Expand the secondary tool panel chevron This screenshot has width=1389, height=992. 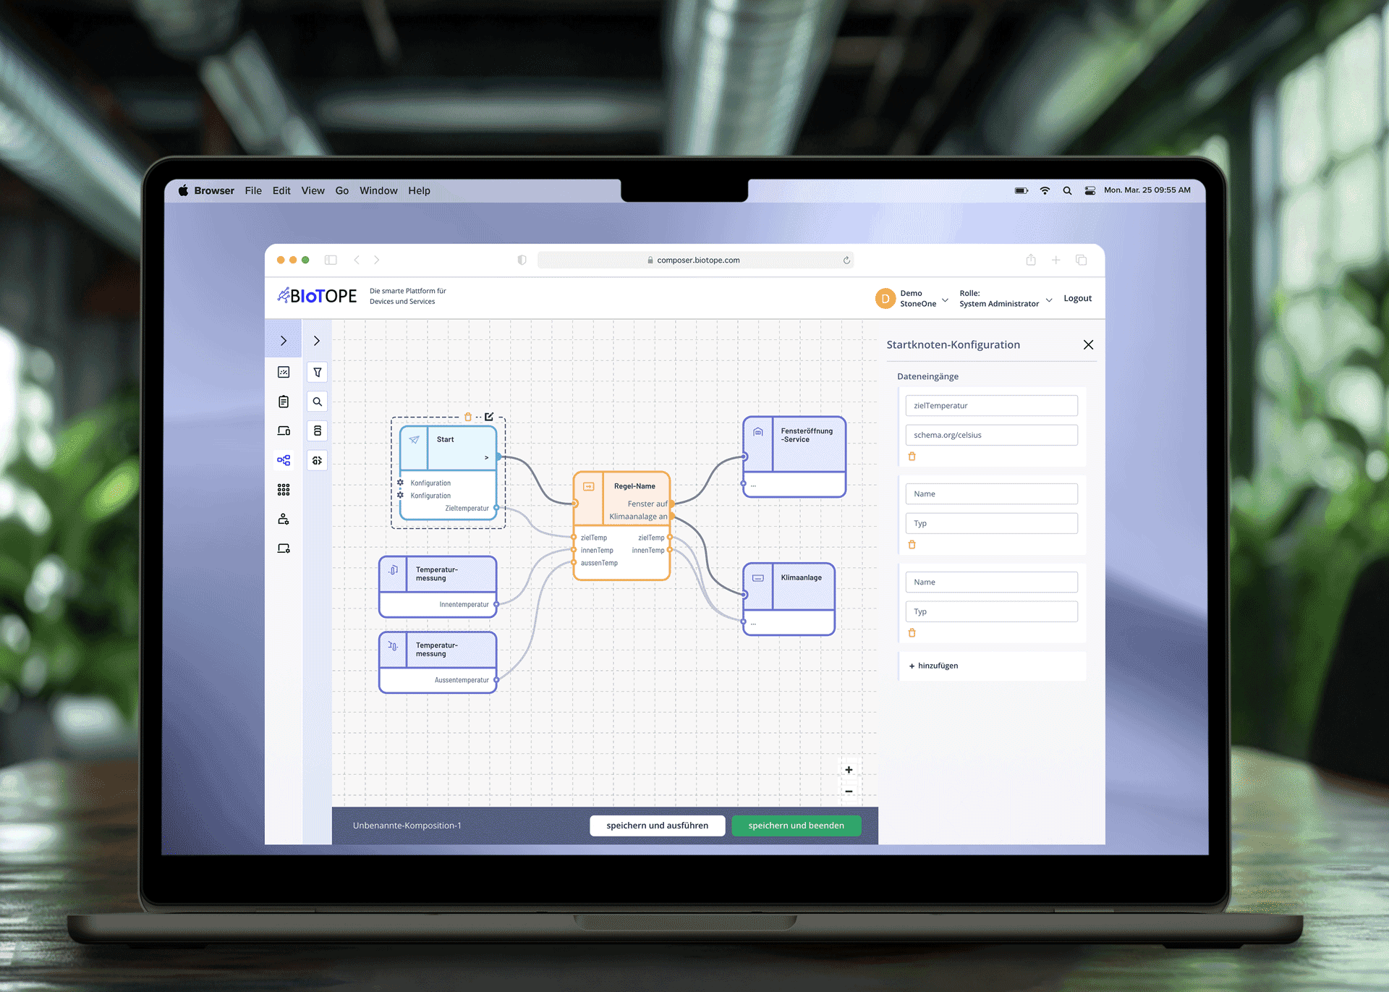coord(317,341)
